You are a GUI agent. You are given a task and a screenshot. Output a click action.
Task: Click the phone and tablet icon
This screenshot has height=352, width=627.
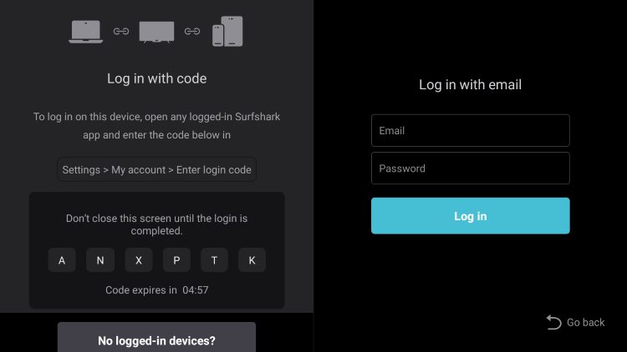tap(227, 31)
